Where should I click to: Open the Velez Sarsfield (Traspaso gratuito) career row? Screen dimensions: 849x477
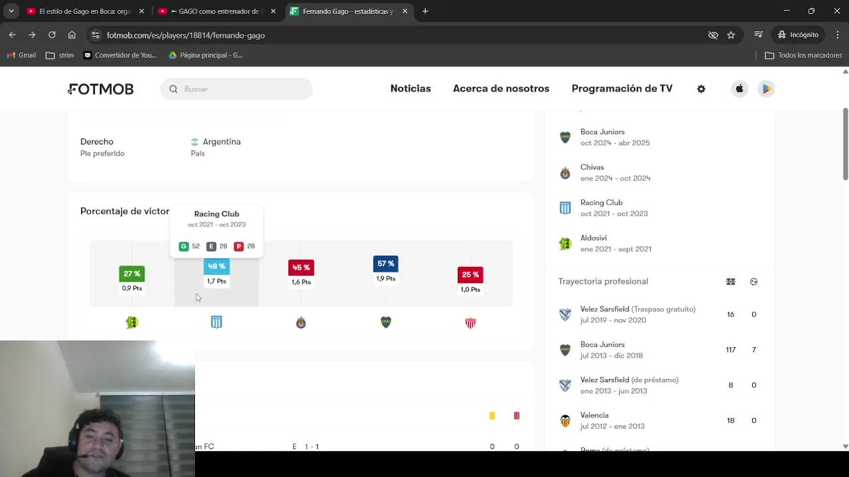point(660,315)
